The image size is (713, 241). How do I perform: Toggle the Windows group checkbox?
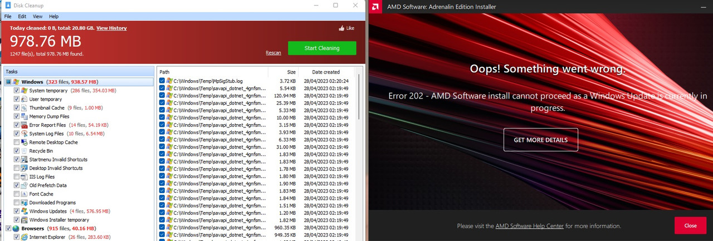pos(8,82)
